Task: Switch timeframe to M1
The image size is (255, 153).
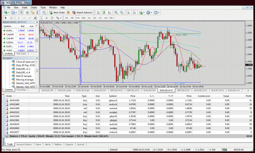Action: point(67,18)
